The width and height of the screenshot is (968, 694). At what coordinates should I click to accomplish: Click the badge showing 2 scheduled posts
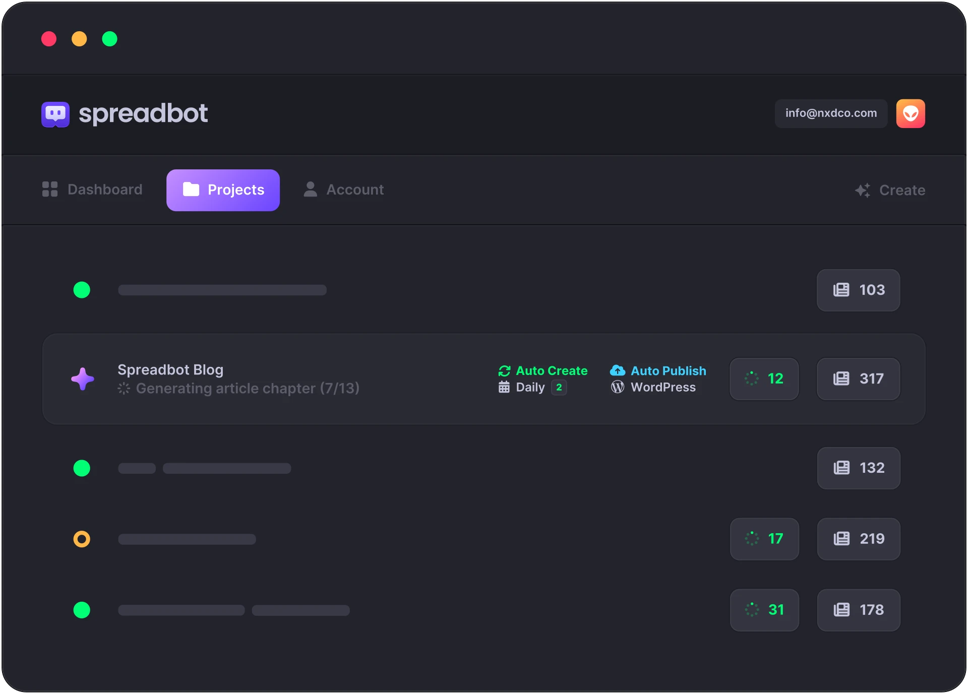[x=559, y=388]
